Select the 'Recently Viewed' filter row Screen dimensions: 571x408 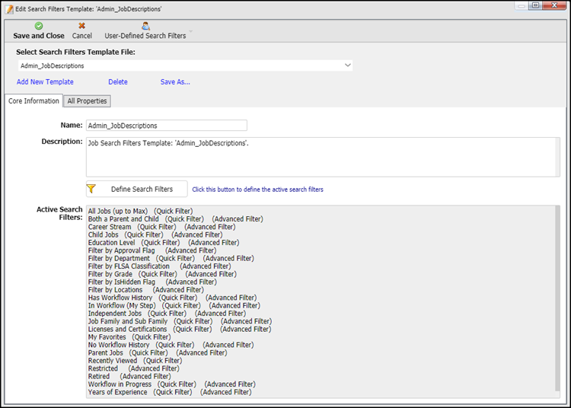[113, 360]
